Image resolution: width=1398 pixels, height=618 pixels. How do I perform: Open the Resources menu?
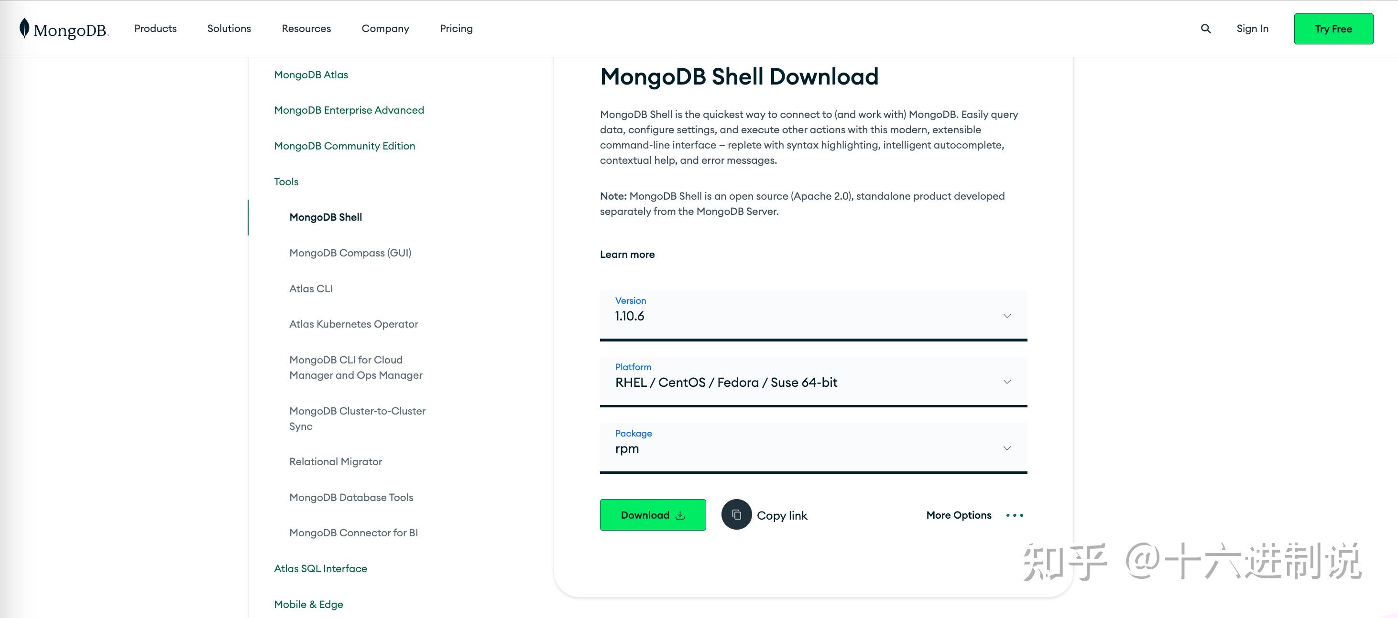coord(306,28)
